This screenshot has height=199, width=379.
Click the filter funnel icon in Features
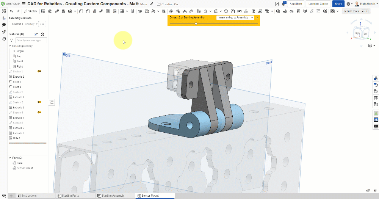coord(11,40)
